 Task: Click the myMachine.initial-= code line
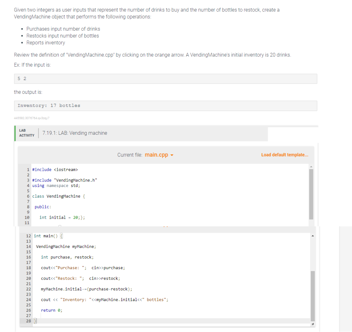(x=87, y=289)
